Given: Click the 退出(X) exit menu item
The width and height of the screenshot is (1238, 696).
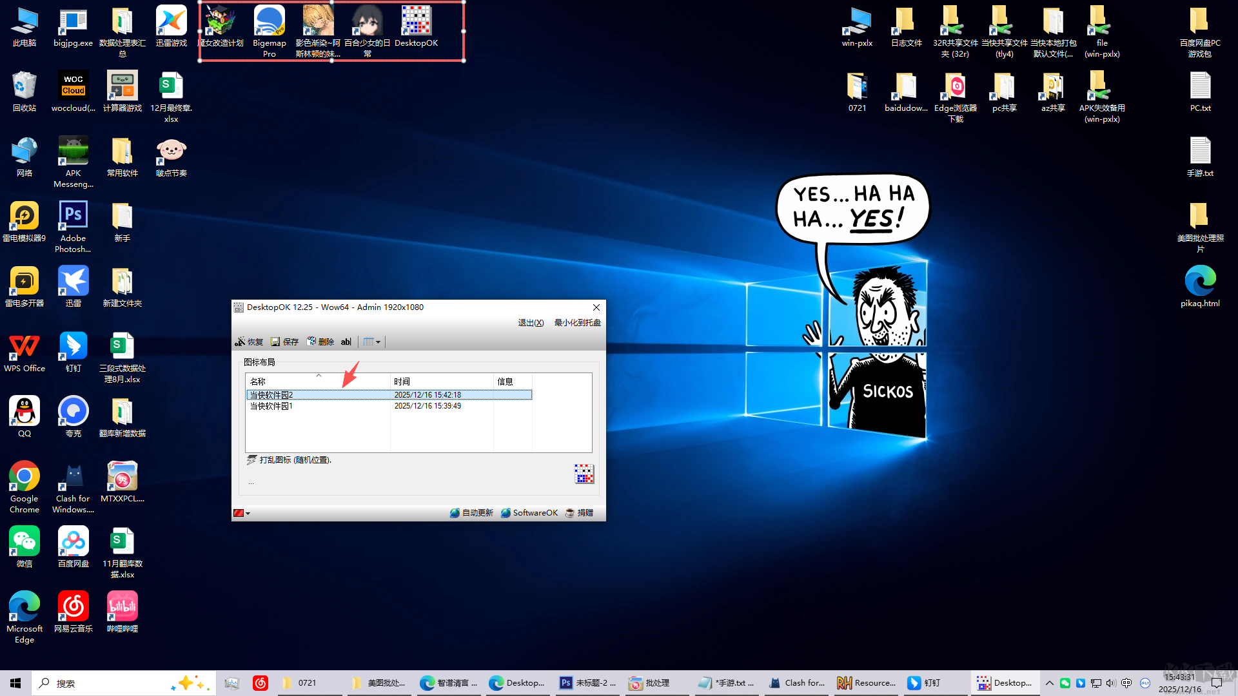Looking at the screenshot, I should tap(531, 323).
